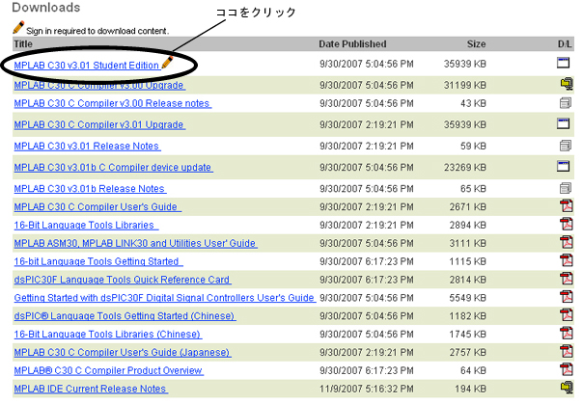Click PDF icon for Tools Libraries (Chinese)
This screenshot has height=404, width=583.
tap(567, 333)
